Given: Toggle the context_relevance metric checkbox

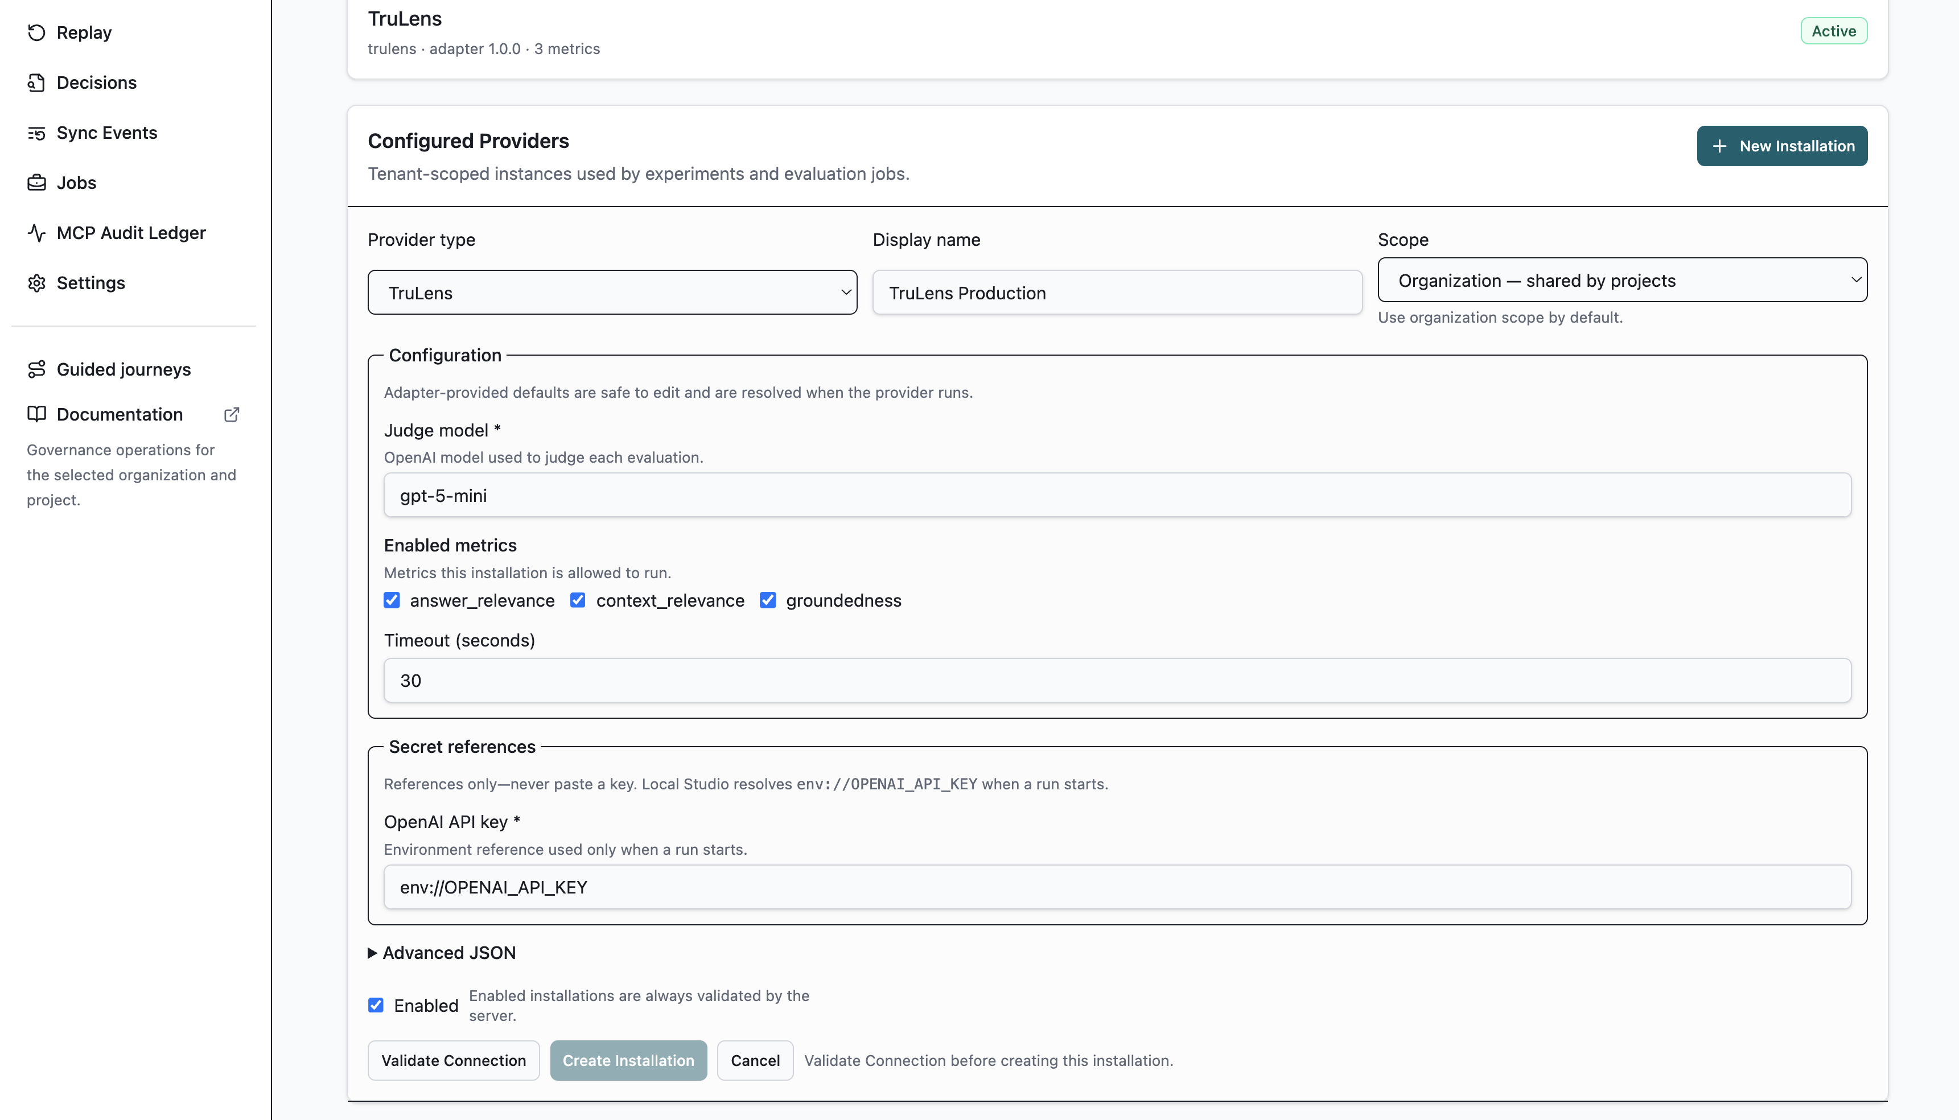Looking at the screenshot, I should 578,600.
